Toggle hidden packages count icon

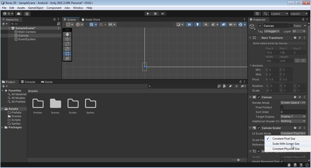pos(243,86)
